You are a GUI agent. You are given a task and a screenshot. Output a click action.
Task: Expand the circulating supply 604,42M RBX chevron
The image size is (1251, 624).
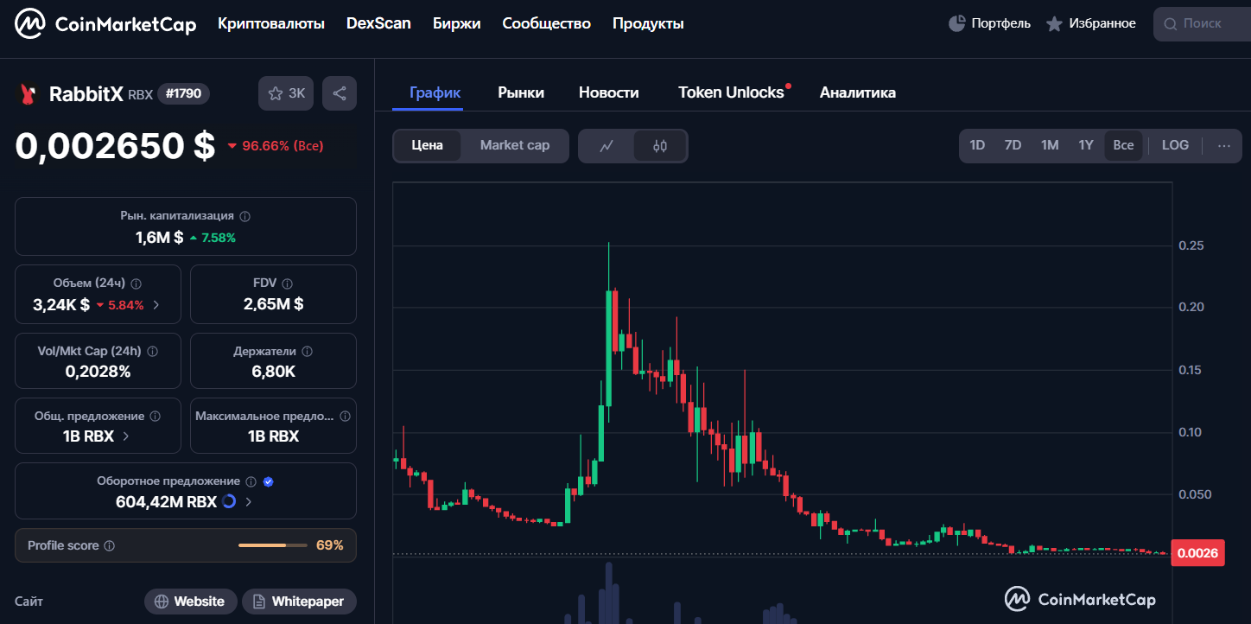point(249,501)
